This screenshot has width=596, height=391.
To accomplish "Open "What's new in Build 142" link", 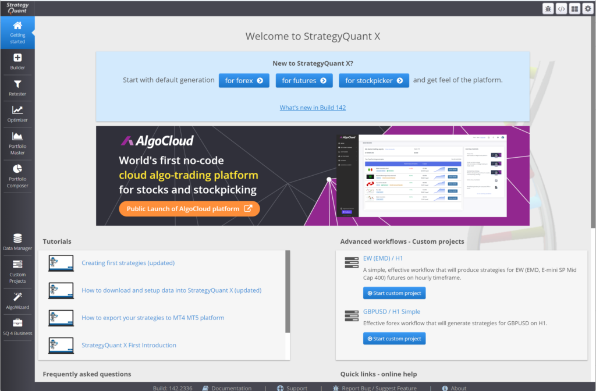I will point(313,108).
